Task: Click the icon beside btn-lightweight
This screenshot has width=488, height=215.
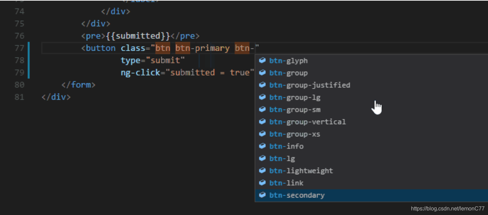Action: coord(262,170)
